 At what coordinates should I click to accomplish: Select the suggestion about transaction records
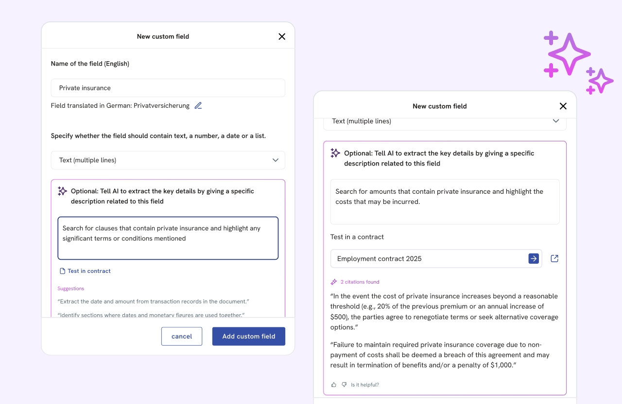point(153,302)
